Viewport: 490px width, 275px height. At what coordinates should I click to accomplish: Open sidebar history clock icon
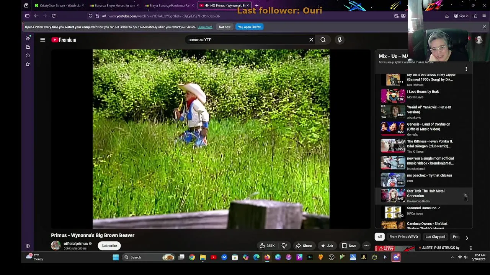28,56
